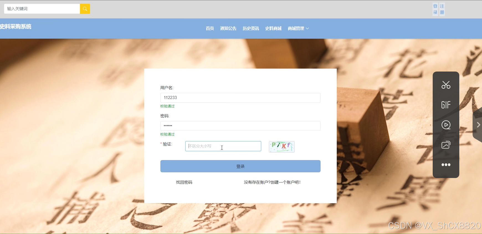Open 史料商城 navigation item
This screenshot has width=482, height=234.
pyautogui.click(x=273, y=28)
